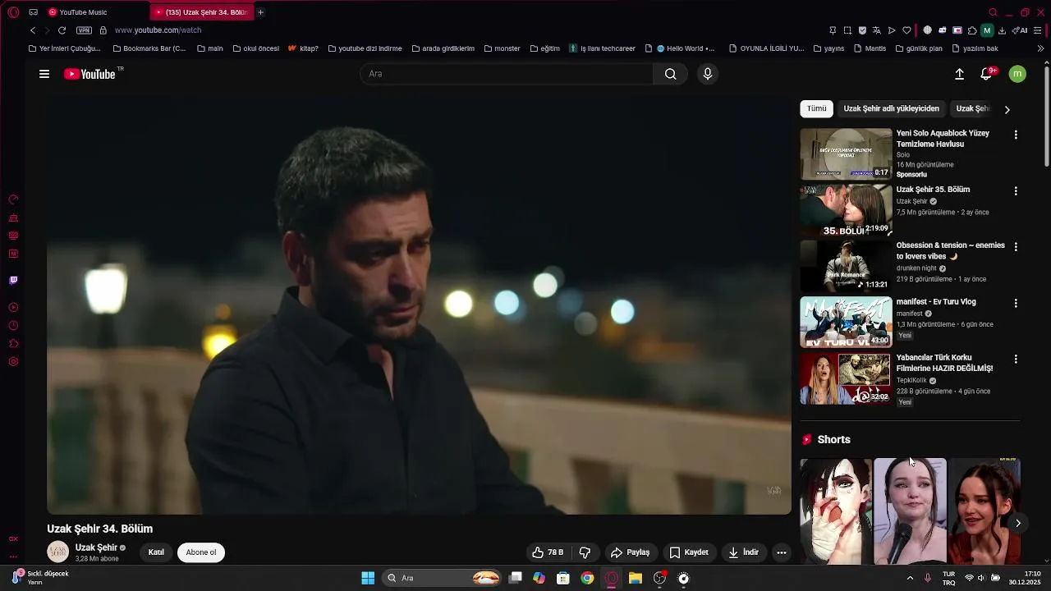Open the sidebar history clock icon
Image resolution: width=1051 pixels, height=591 pixels.
[x=13, y=326]
